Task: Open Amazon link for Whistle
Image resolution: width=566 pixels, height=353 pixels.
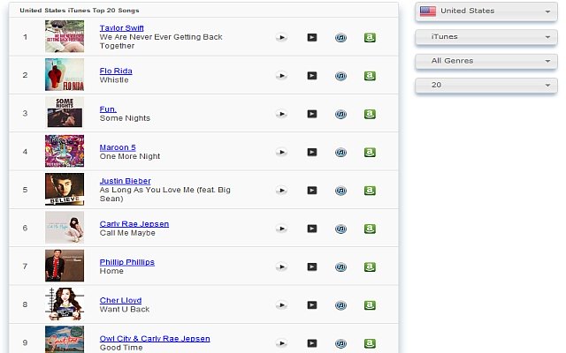Action: click(370, 76)
